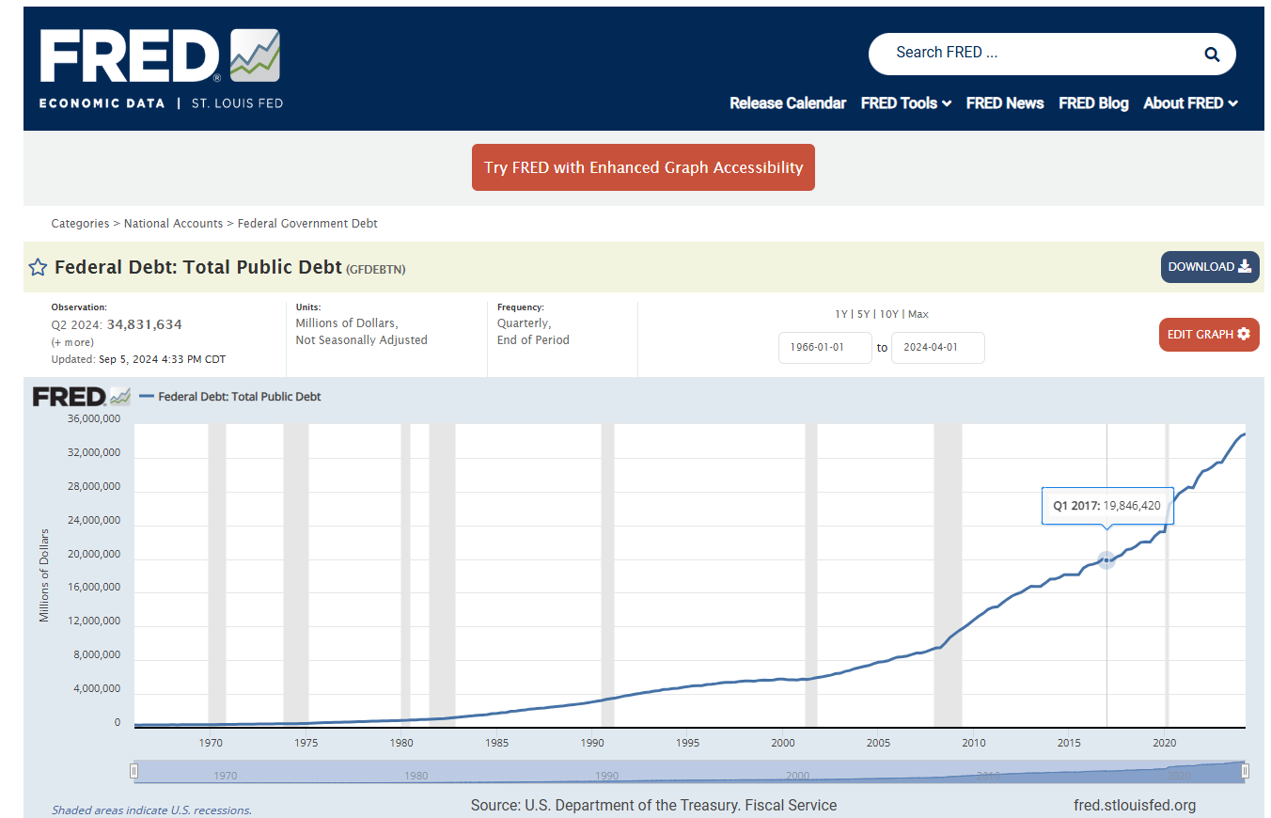Screen dimensions: 1271x818
Task: Try FRED with Enhanced Graph Accessibility
Action: pos(643,167)
